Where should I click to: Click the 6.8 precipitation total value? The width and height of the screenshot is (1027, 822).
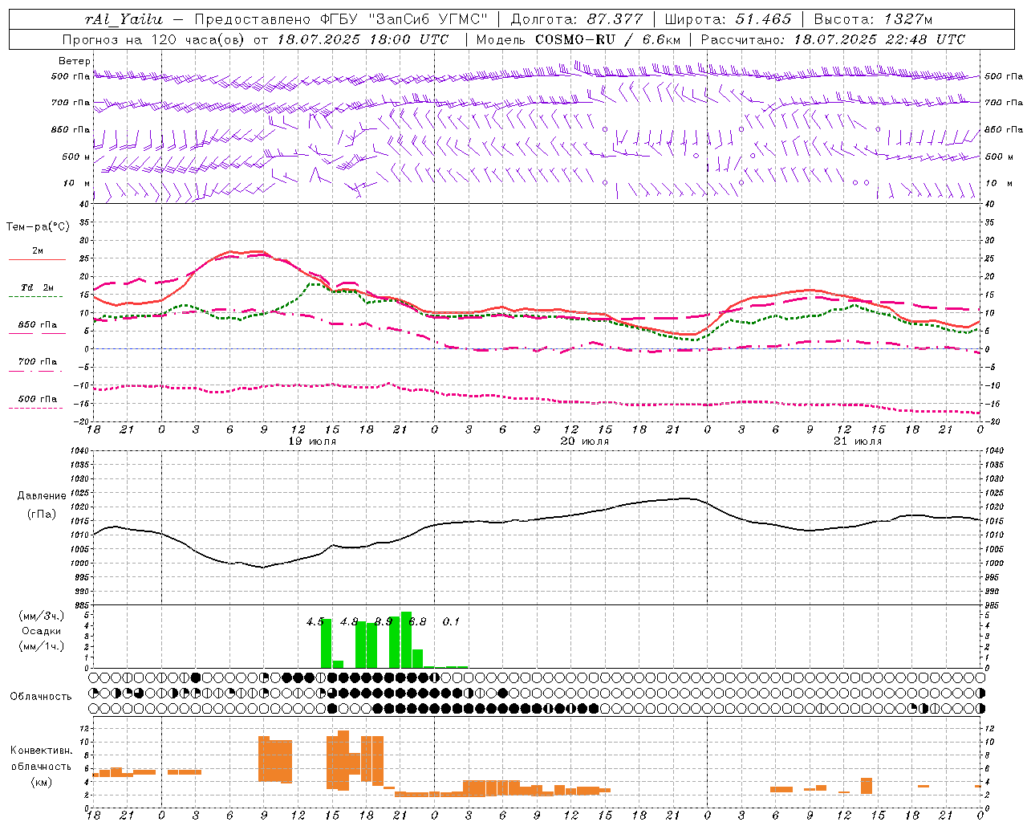(417, 621)
